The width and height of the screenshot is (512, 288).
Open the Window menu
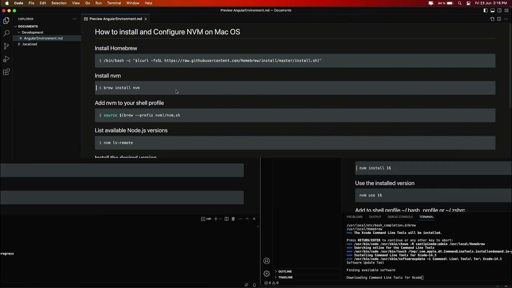133,3
